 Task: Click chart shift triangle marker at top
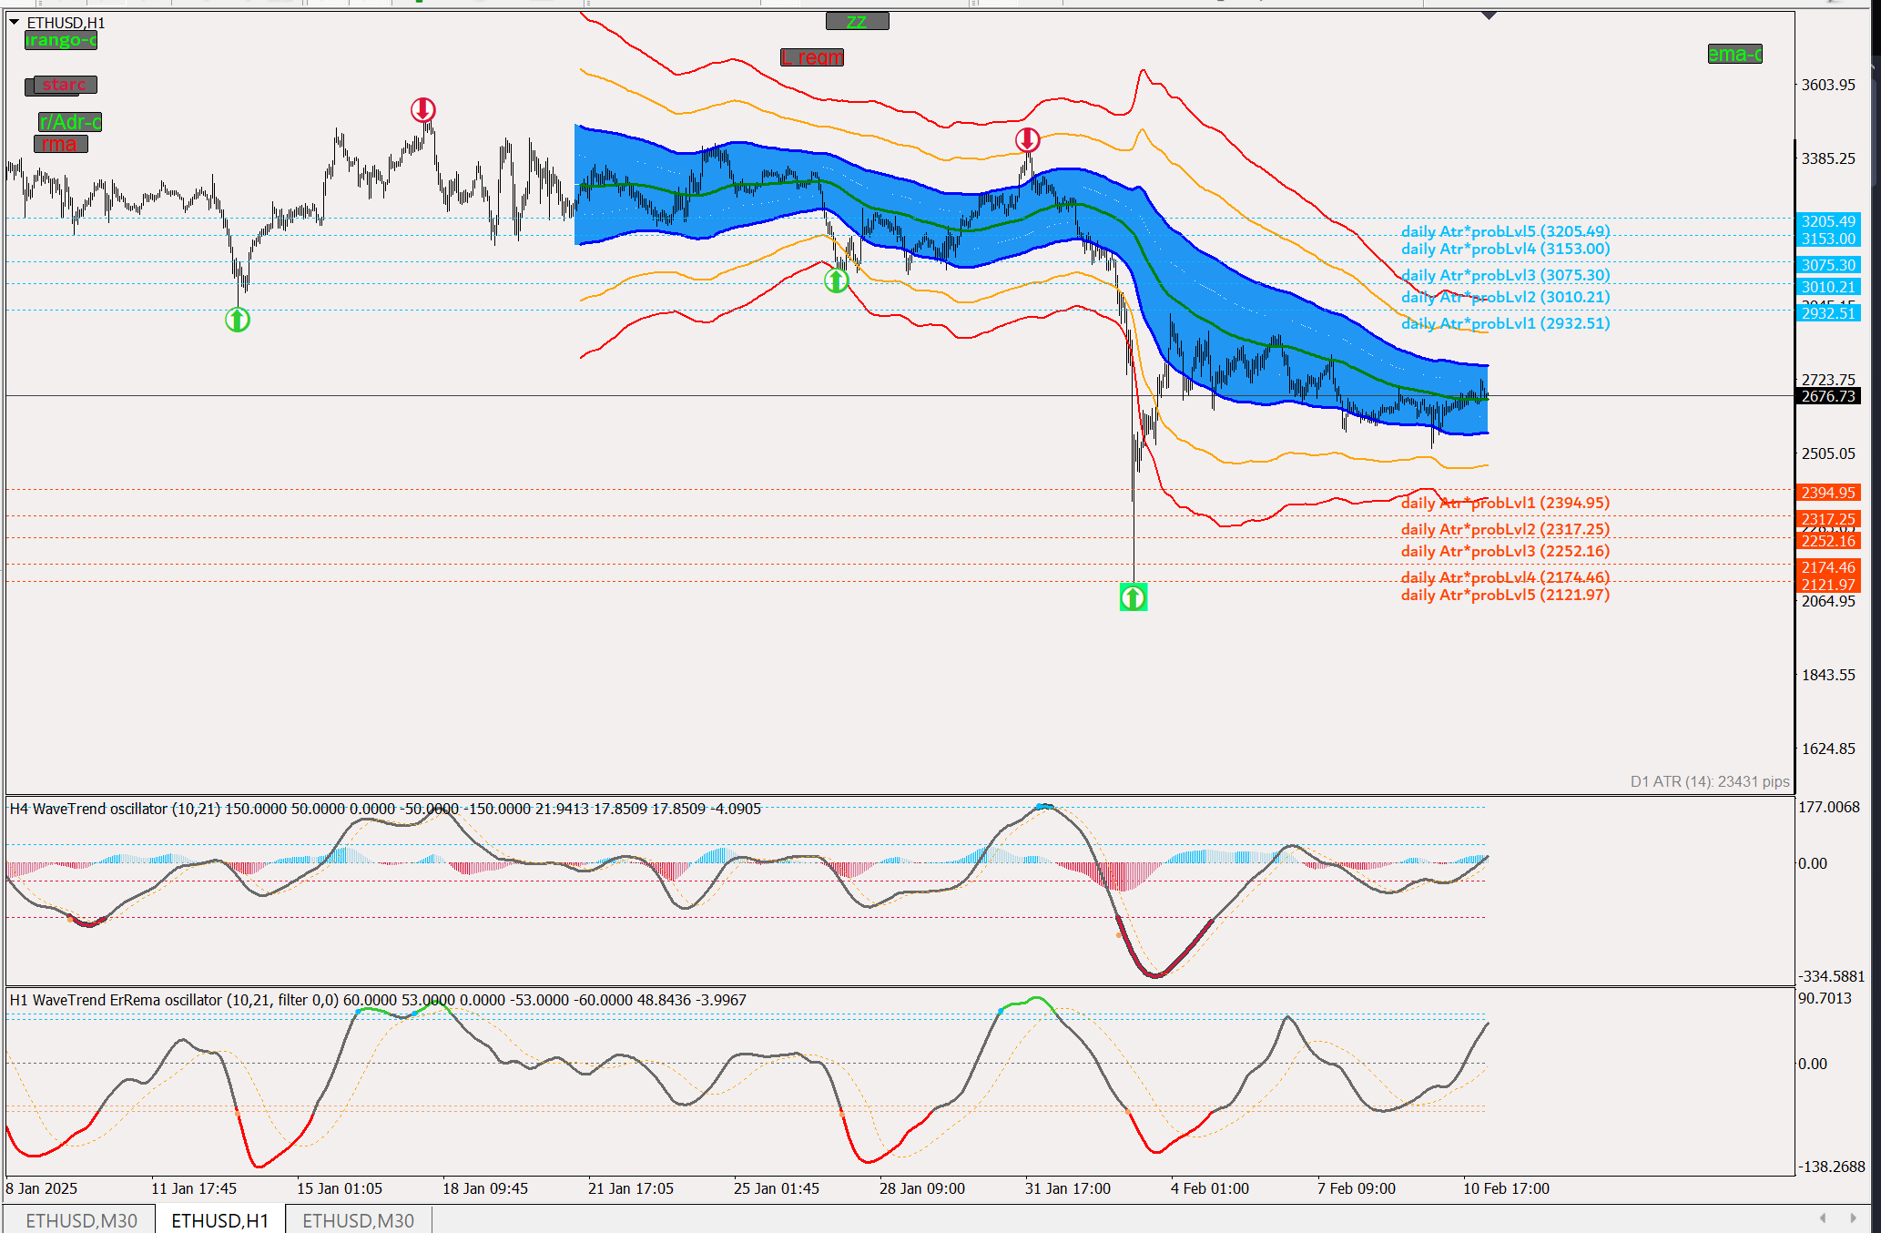coord(1489,15)
